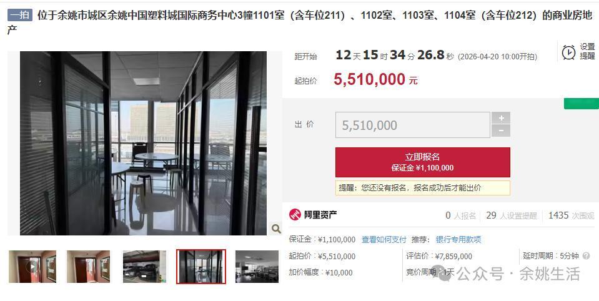Click the 一拍 auction round tag
Image resolution: width=599 pixels, height=301 pixels.
20,15
